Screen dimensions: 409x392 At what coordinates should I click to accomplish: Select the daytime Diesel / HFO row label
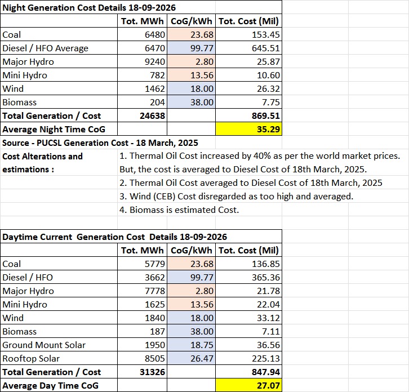[x=59, y=277]
